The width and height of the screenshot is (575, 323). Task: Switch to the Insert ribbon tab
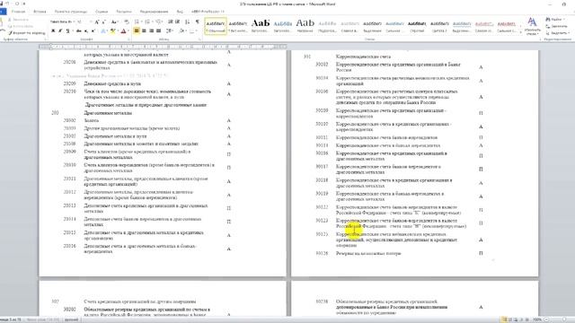click(x=40, y=12)
